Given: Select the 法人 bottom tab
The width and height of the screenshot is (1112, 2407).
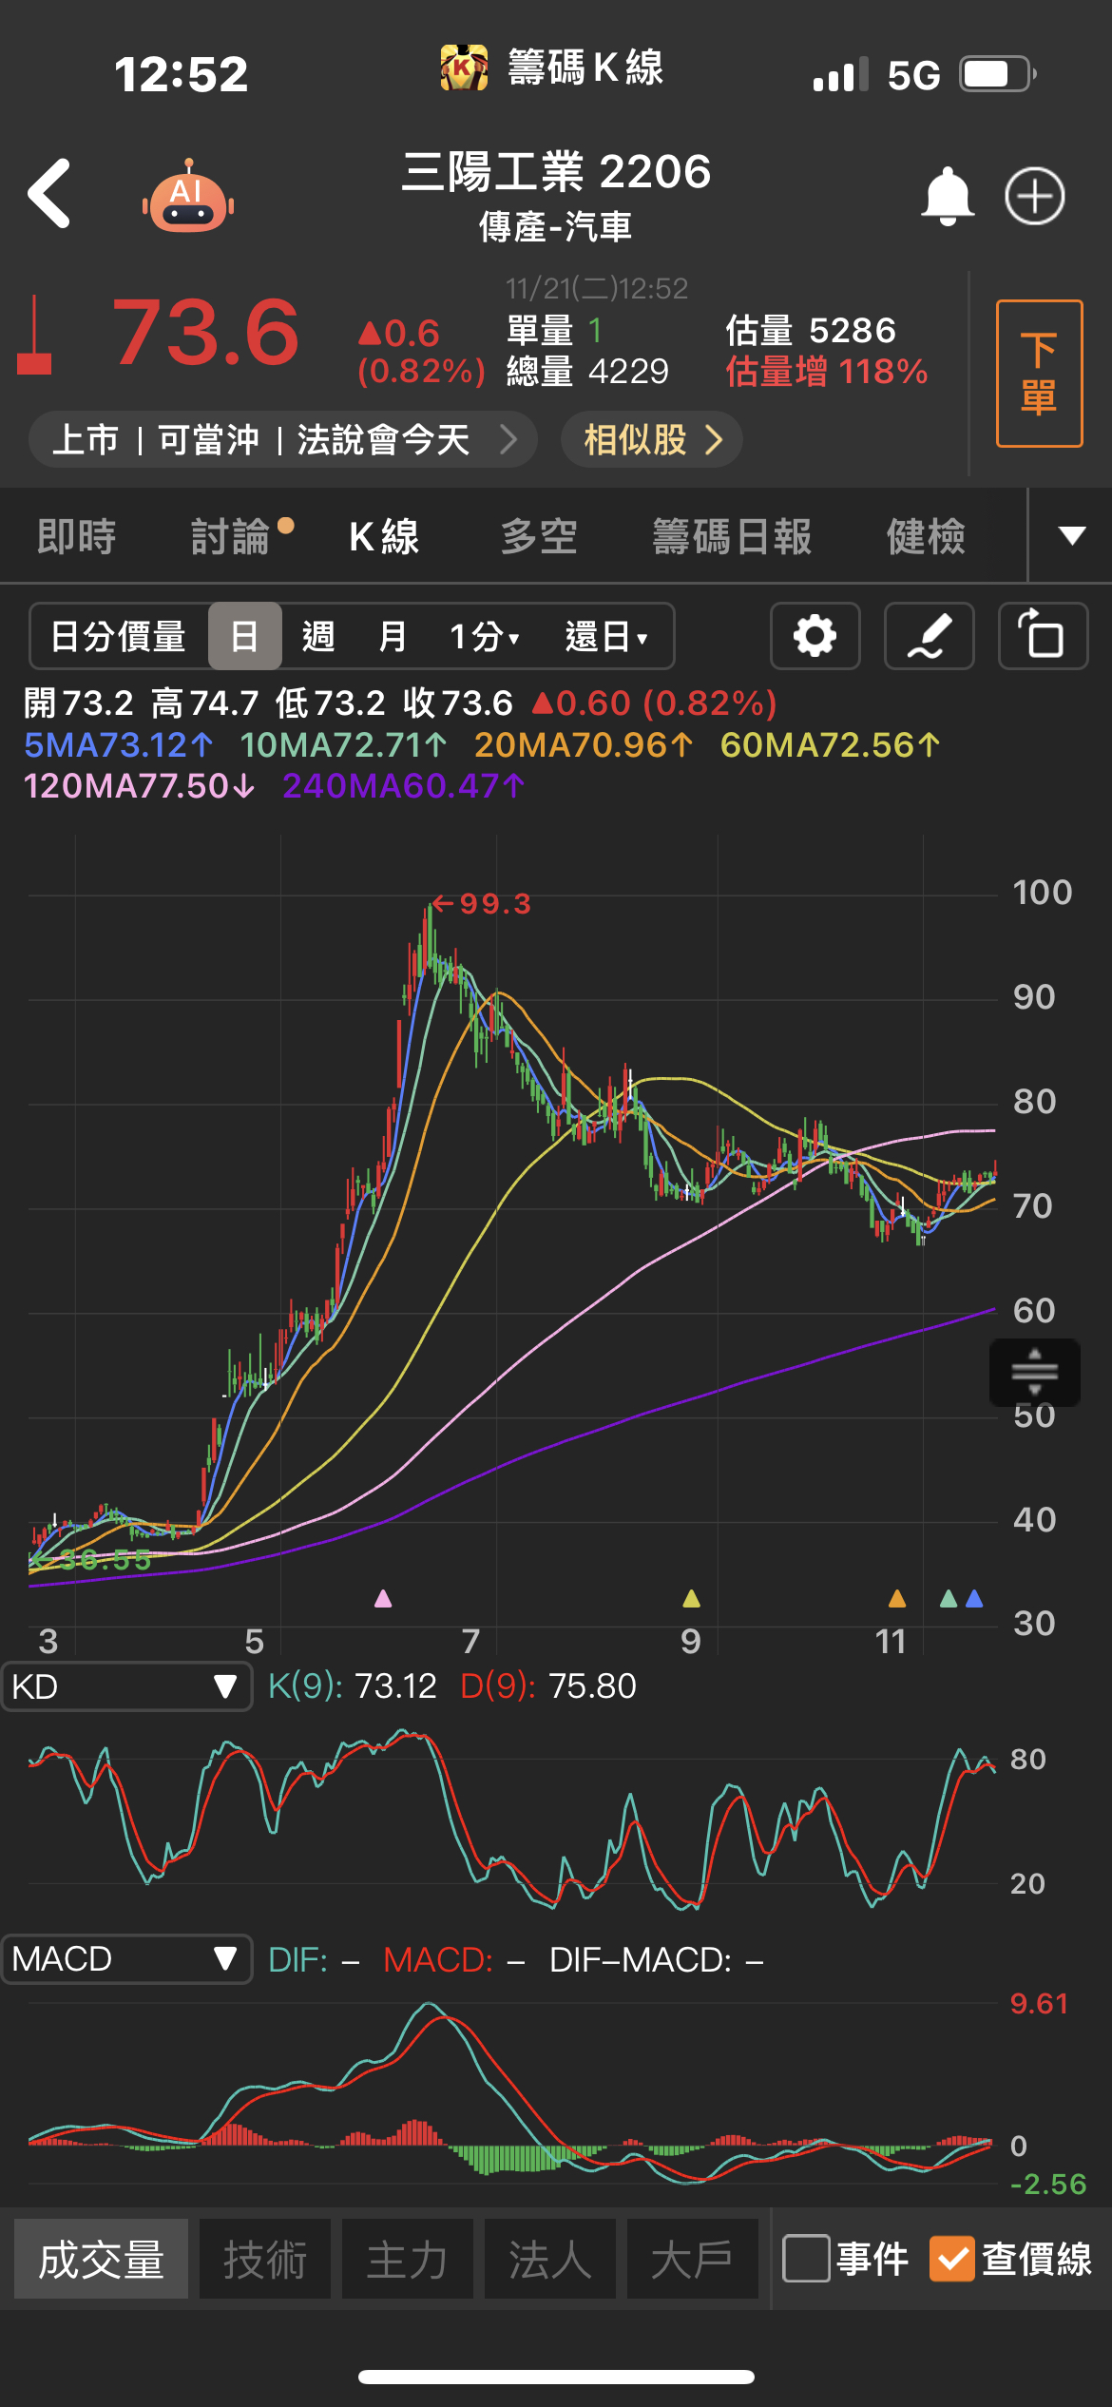Looking at the screenshot, I should [x=550, y=2259].
